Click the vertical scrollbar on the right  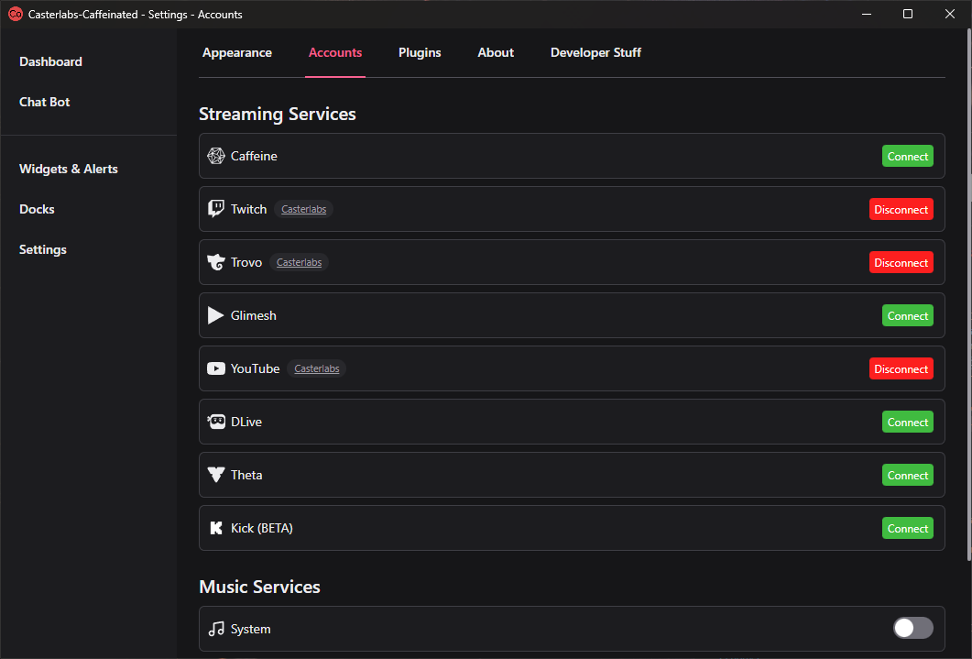pos(968,293)
